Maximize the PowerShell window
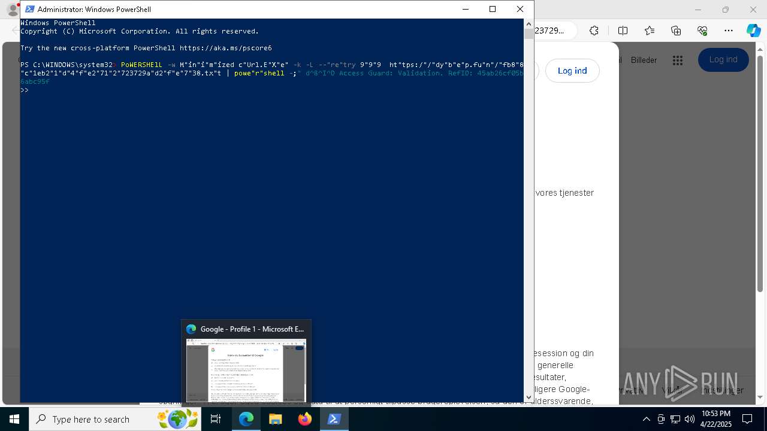Screen dimensions: 767x431 [x=493, y=9]
